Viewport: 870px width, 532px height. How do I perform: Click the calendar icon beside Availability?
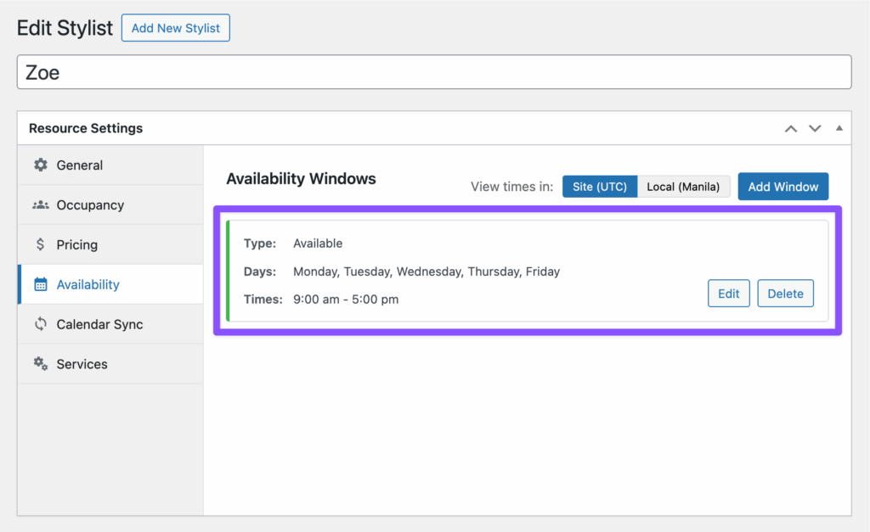(x=42, y=284)
